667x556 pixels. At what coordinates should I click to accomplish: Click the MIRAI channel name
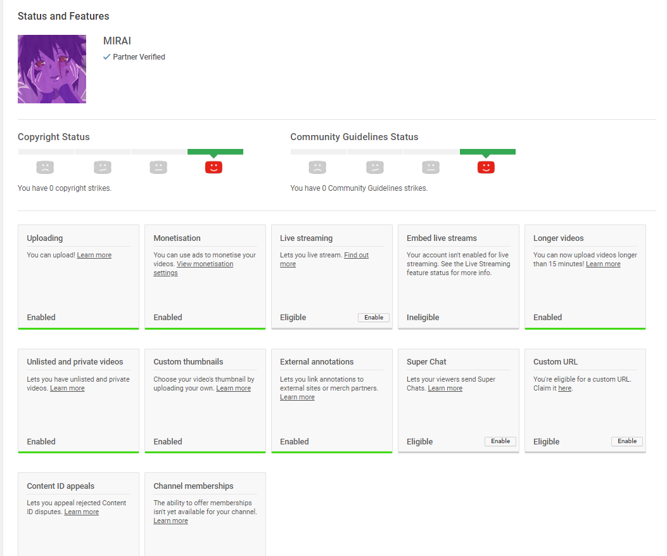coord(117,41)
